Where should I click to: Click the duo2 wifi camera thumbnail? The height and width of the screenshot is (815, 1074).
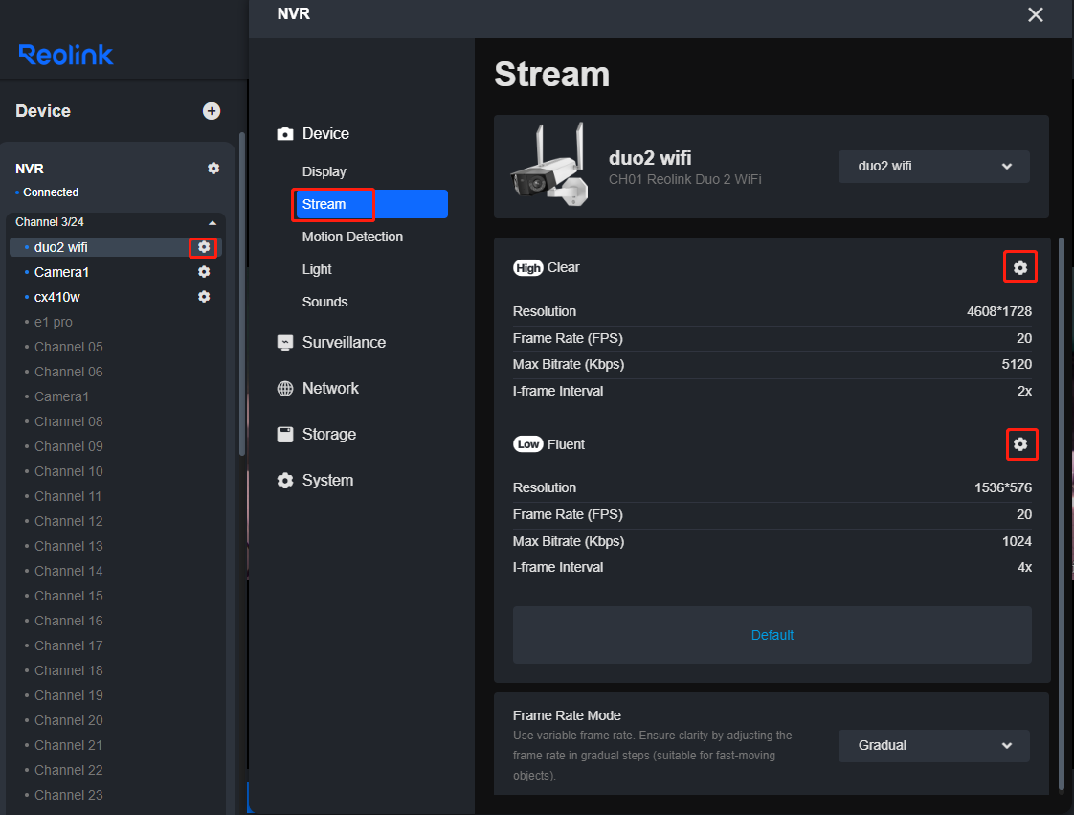pos(549,165)
